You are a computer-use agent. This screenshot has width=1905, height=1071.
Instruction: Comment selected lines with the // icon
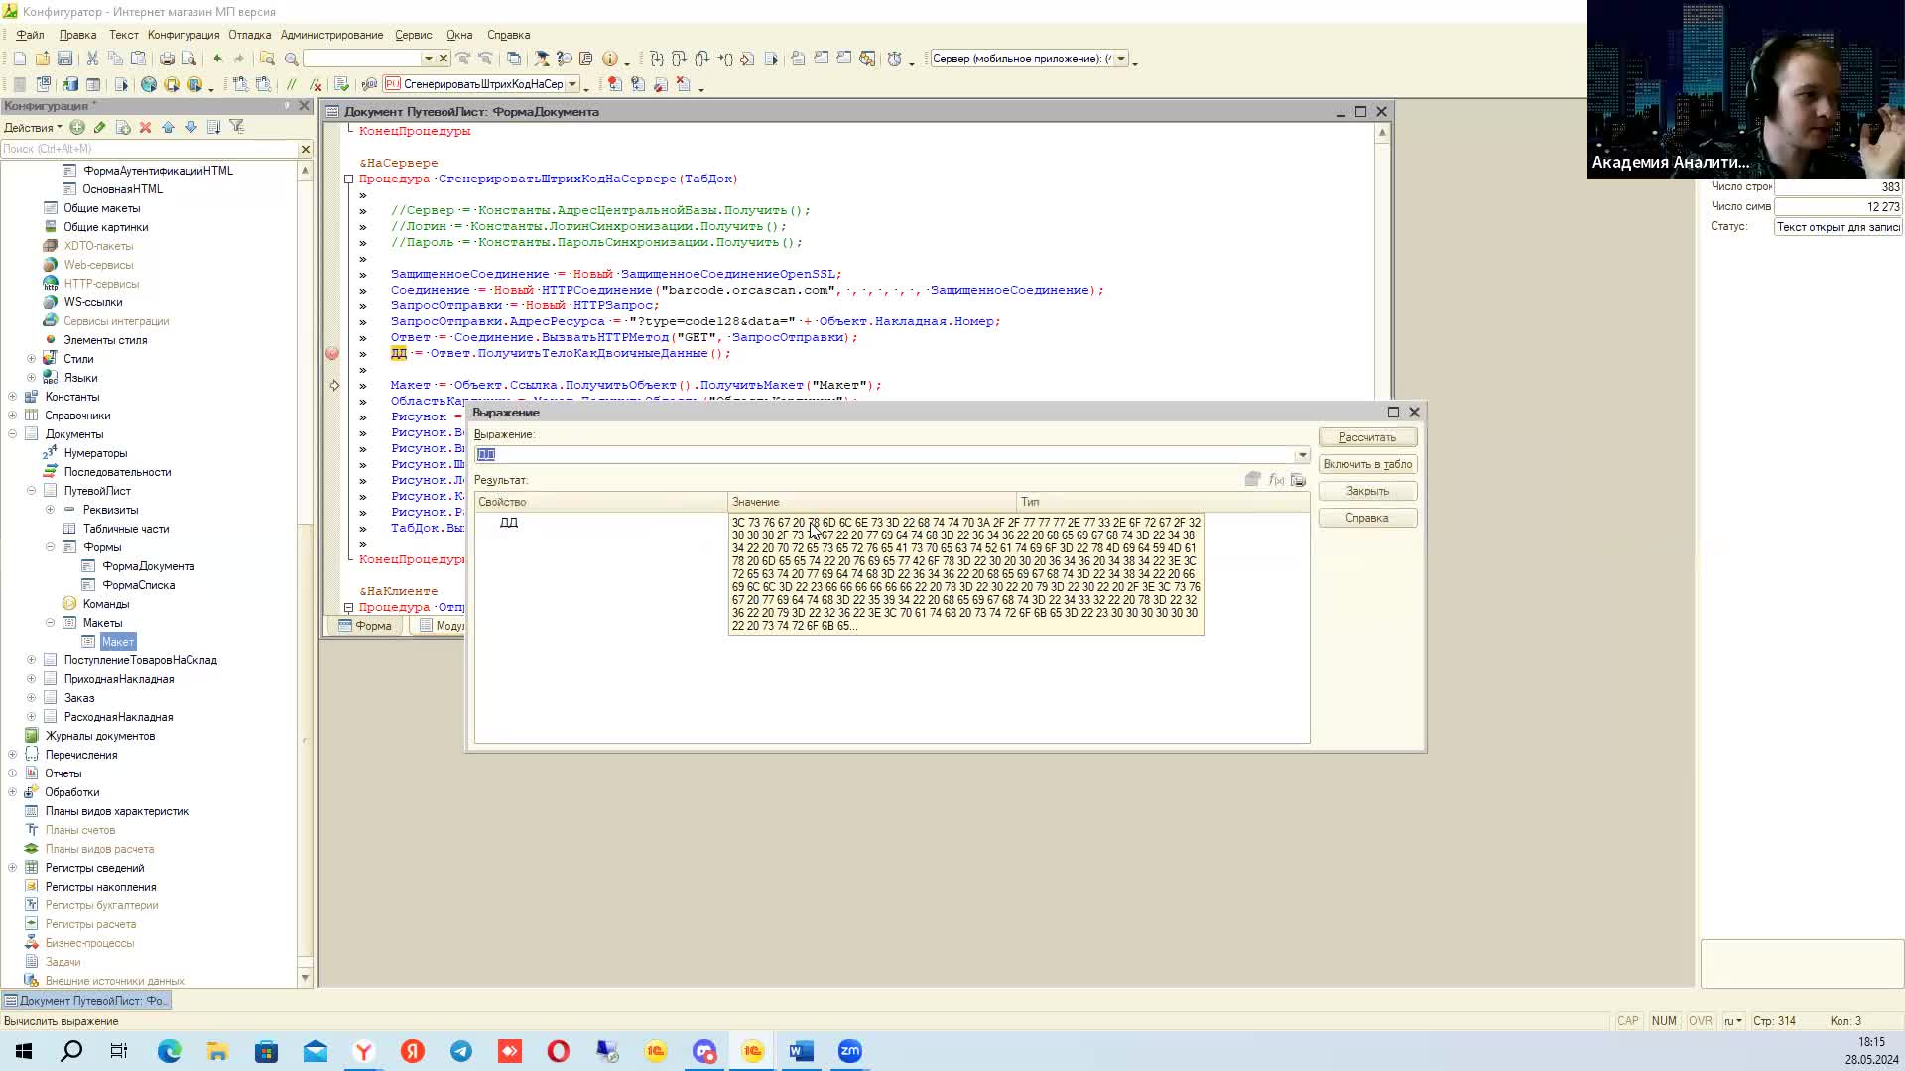pos(292,85)
